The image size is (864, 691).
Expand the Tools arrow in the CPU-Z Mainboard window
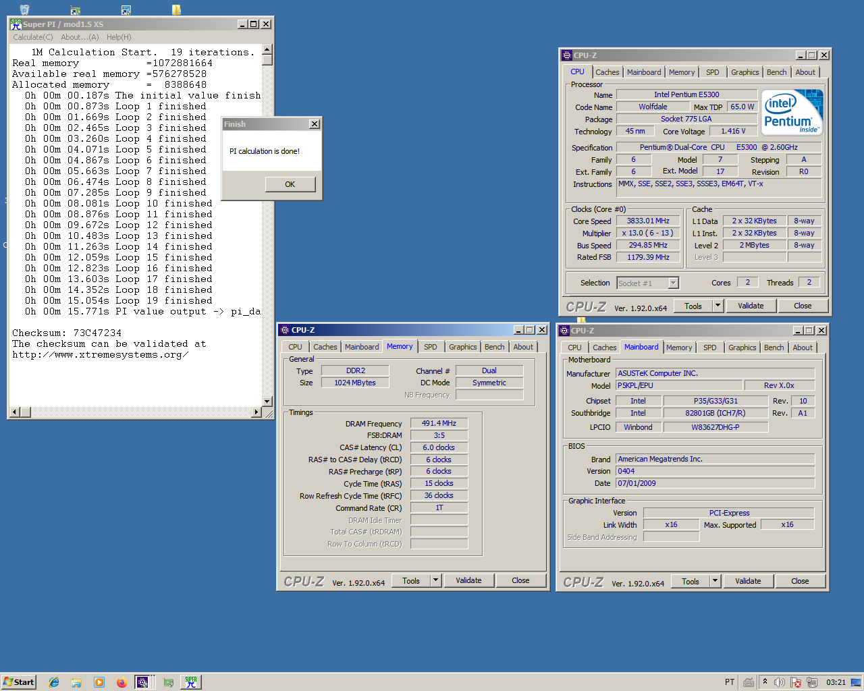tap(715, 581)
